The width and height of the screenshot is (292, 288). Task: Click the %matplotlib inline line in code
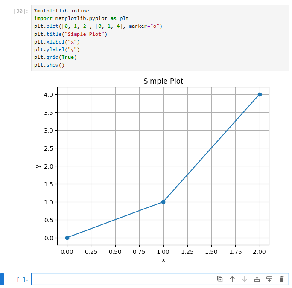tap(62, 11)
